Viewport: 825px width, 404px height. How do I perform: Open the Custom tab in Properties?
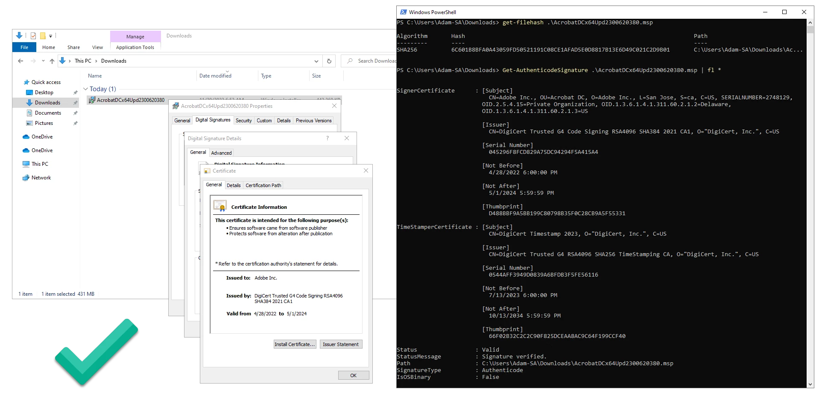(x=264, y=121)
